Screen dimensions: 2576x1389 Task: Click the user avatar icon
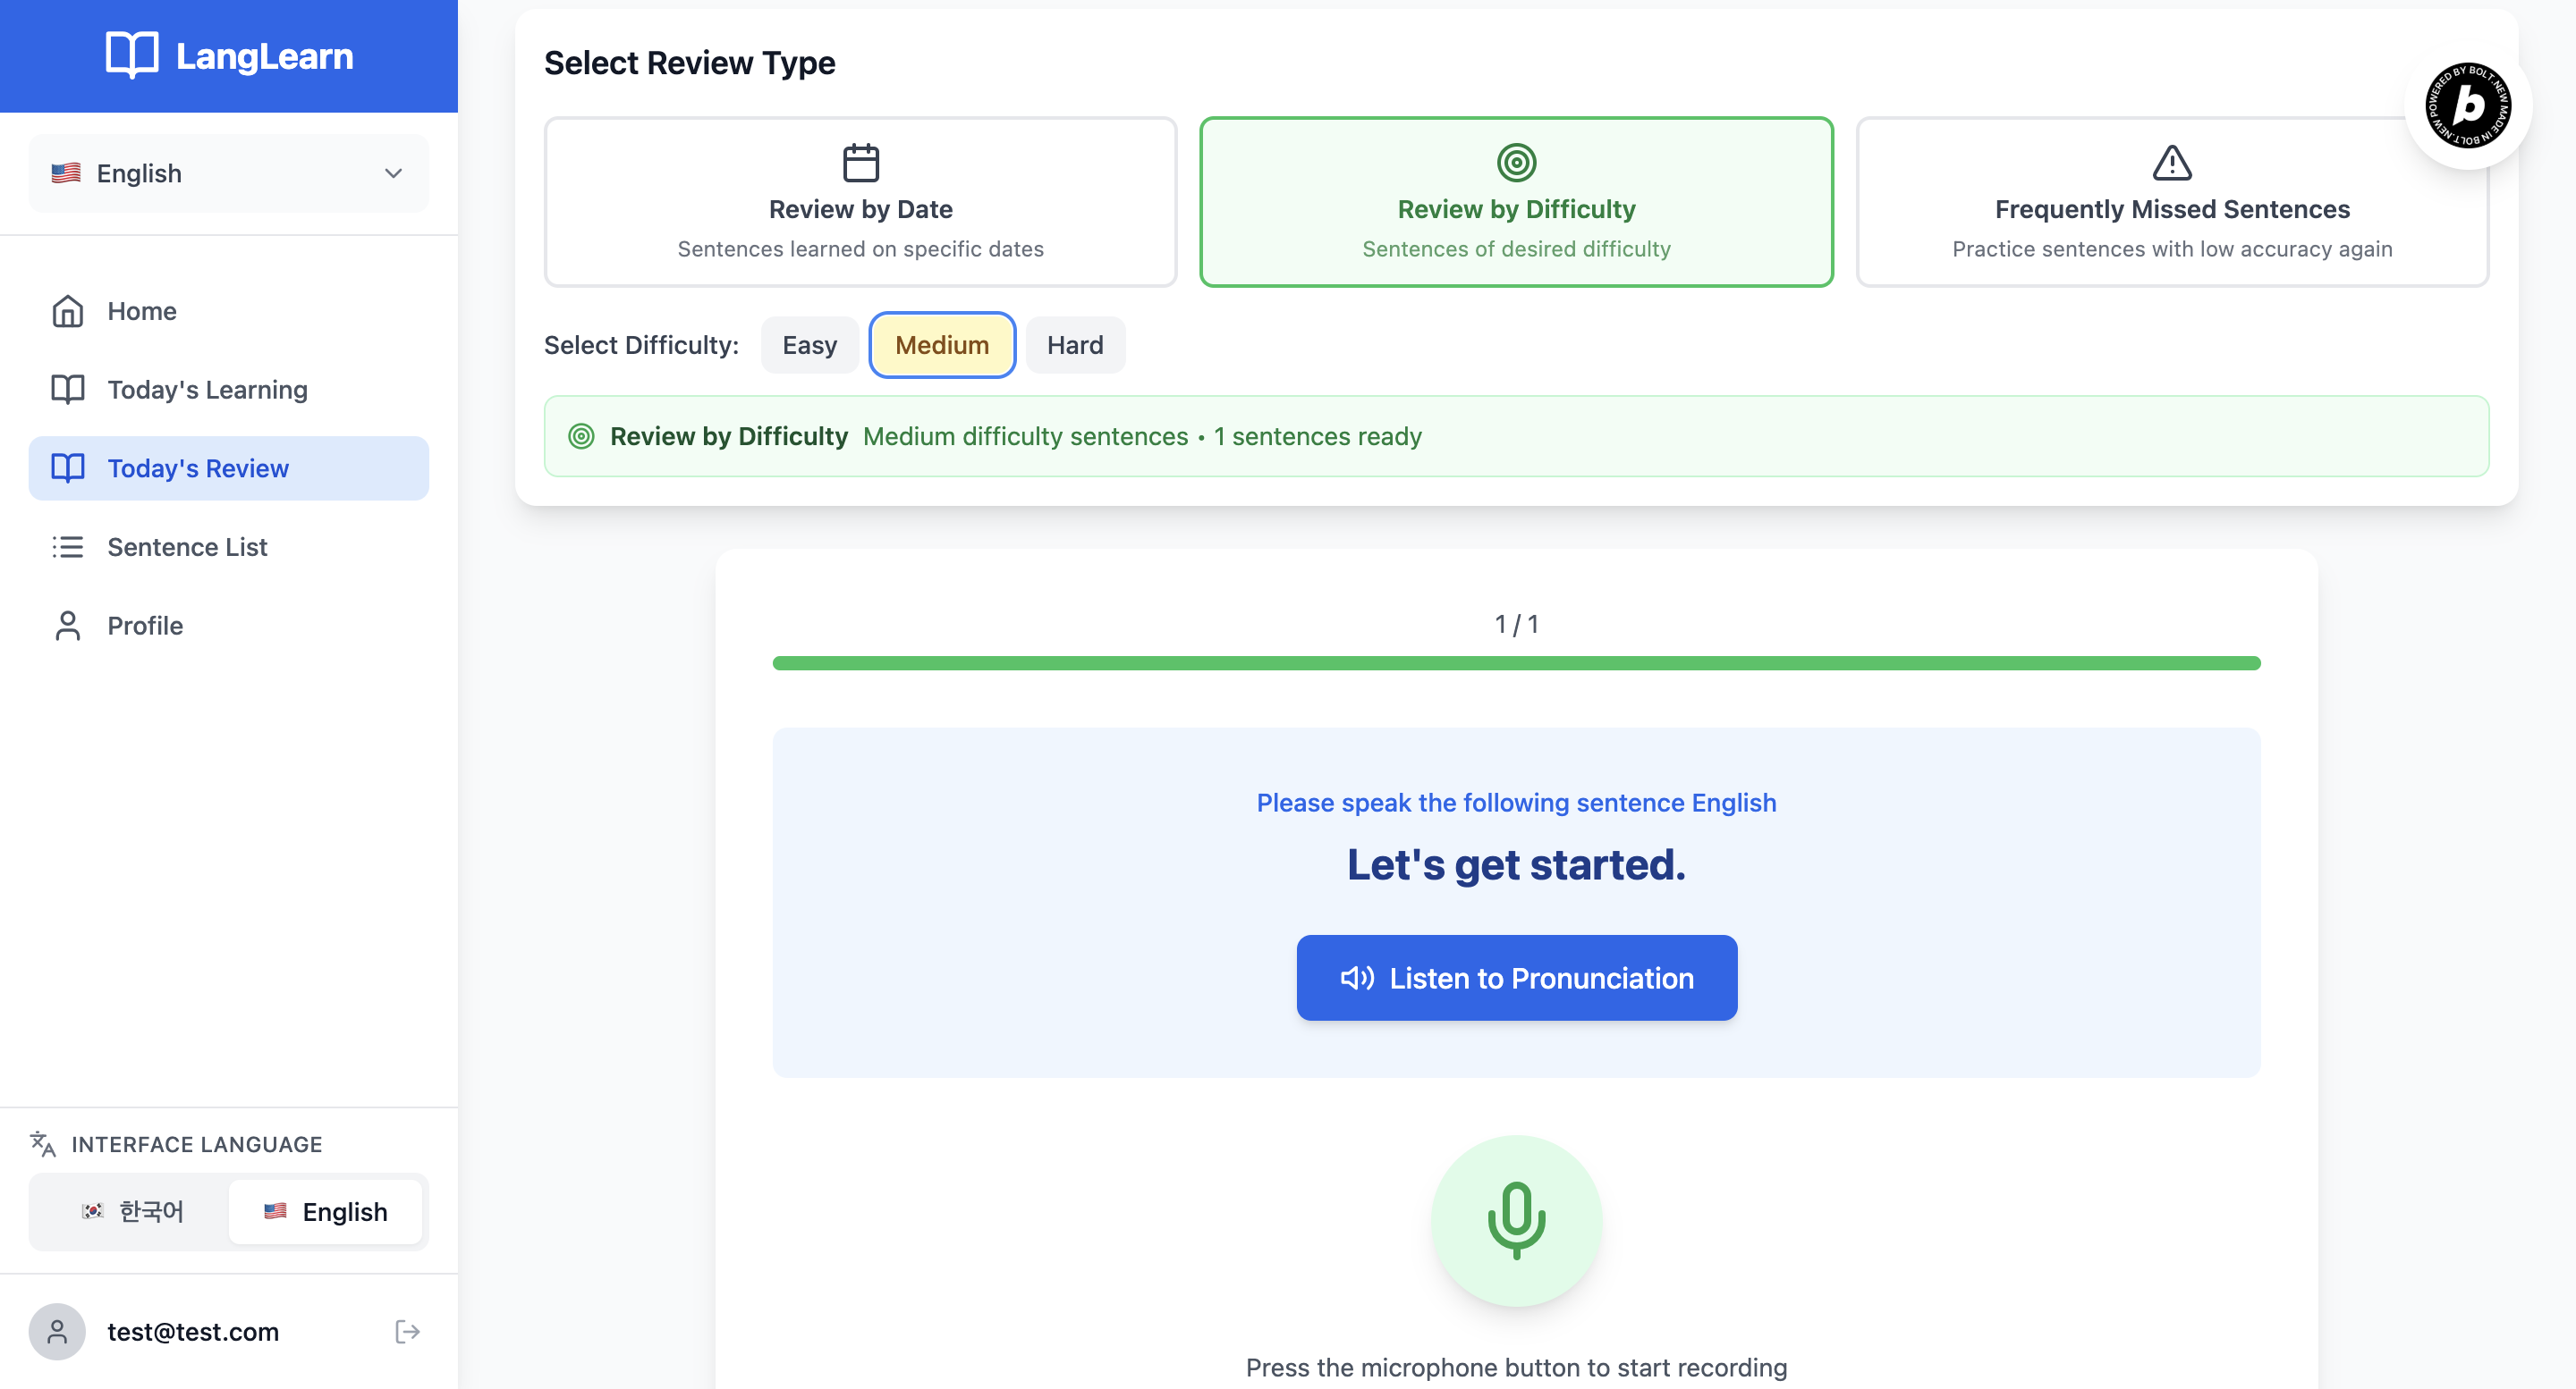(57, 1331)
